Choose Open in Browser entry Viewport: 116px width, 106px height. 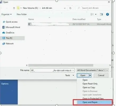coord(90,91)
